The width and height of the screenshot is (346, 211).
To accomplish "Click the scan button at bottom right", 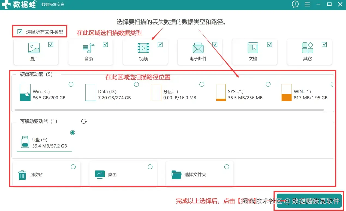I will tap(309, 201).
